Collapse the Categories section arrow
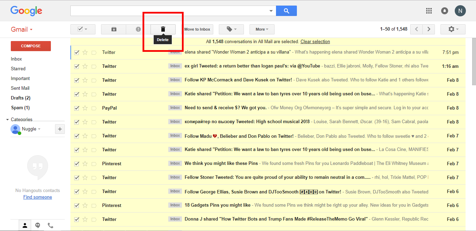The height and width of the screenshot is (231, 476). 8,120
